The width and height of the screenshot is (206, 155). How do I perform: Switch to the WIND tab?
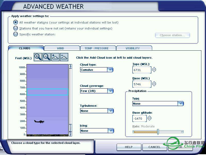61,48
